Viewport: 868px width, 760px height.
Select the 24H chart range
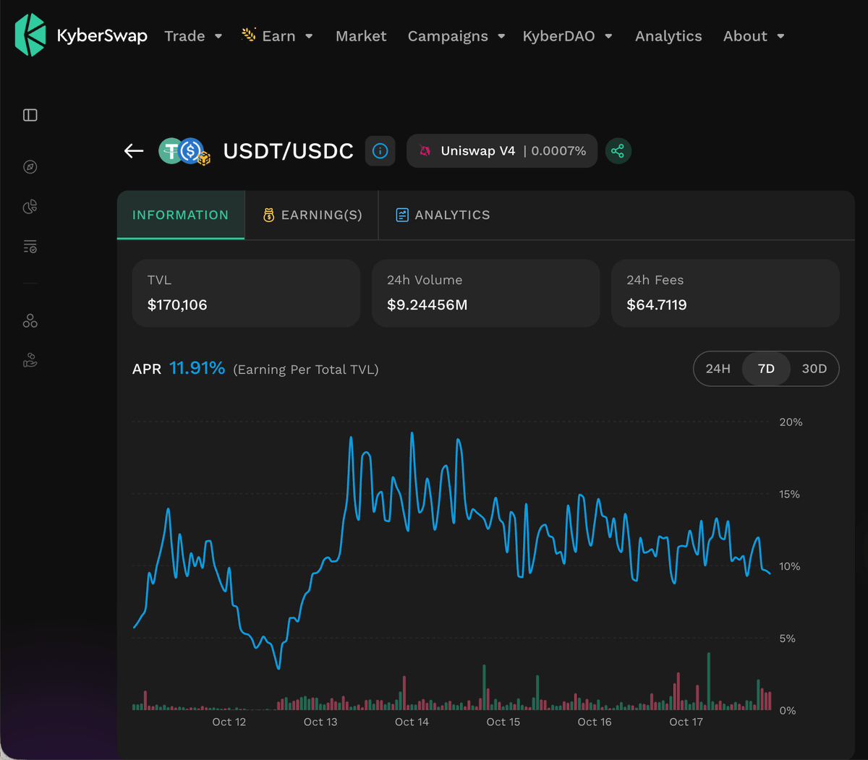[x=718, y=369]
